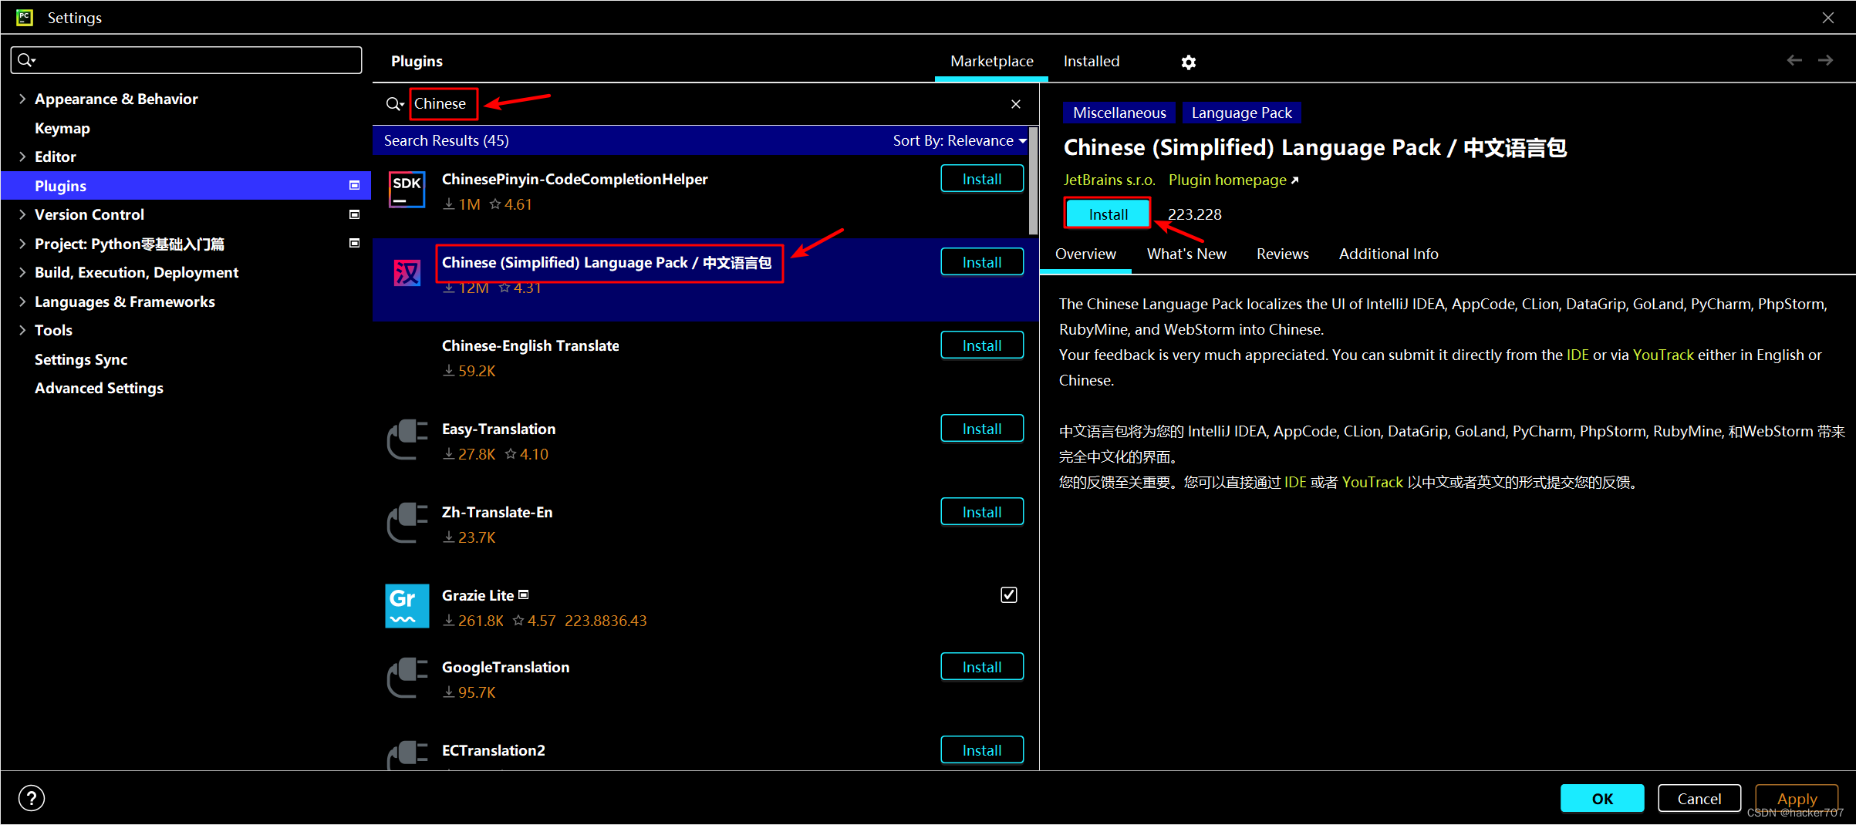Open the plugins gear settings menu

[1188, 62]
